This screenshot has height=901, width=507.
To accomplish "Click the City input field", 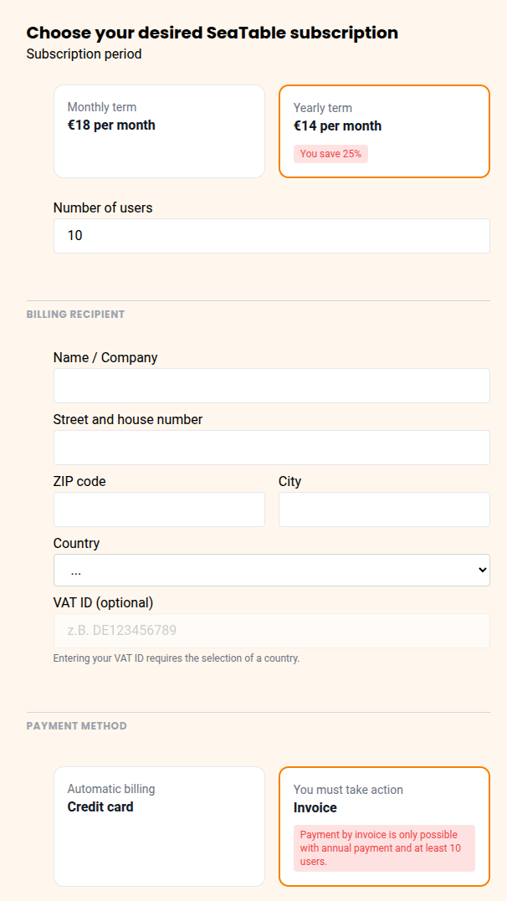I will (384, 509).
